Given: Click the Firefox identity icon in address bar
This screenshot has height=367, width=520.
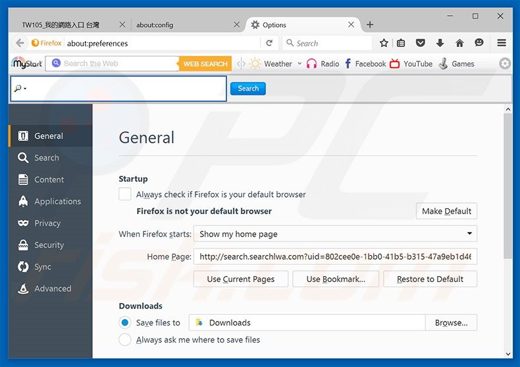Looking at the screenshot, I should click(47, 43).
